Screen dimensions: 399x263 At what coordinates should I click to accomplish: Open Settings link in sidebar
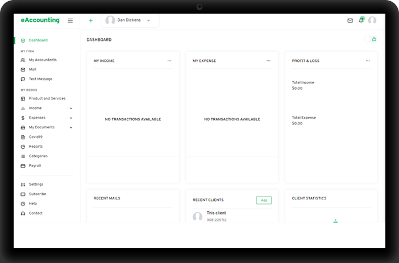36,185
